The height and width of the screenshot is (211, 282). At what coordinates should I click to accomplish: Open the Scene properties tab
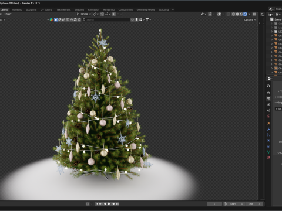click(268, 110)
